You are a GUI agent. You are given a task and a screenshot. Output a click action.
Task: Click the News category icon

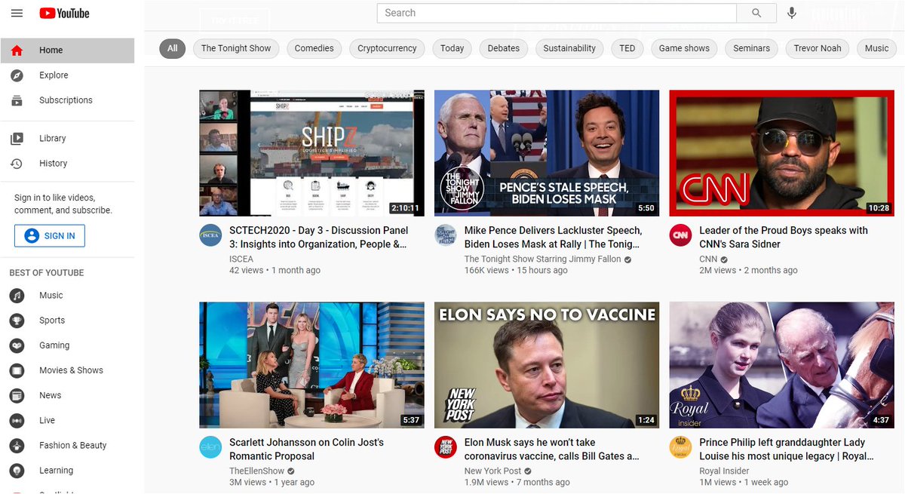coord(17,395)
